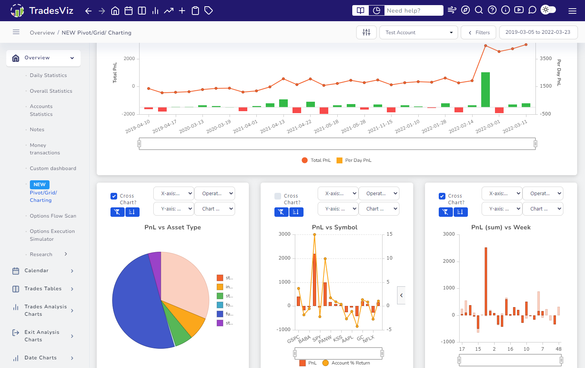
Task: Click sort icon on PnL vs Symbol card
Action: click(296, 212)
